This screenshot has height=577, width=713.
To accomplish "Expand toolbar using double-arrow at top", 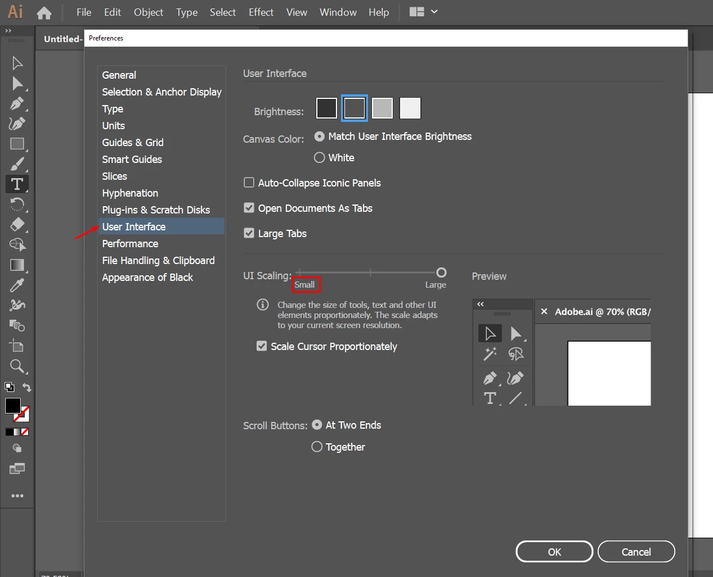I will point(8,31).
